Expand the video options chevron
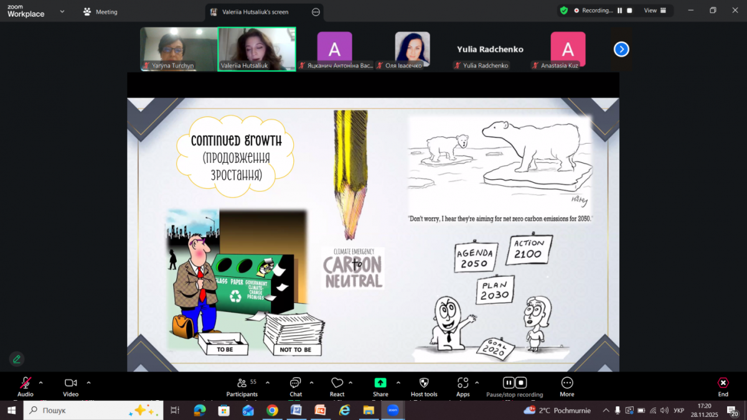 (x=88, y=383)
